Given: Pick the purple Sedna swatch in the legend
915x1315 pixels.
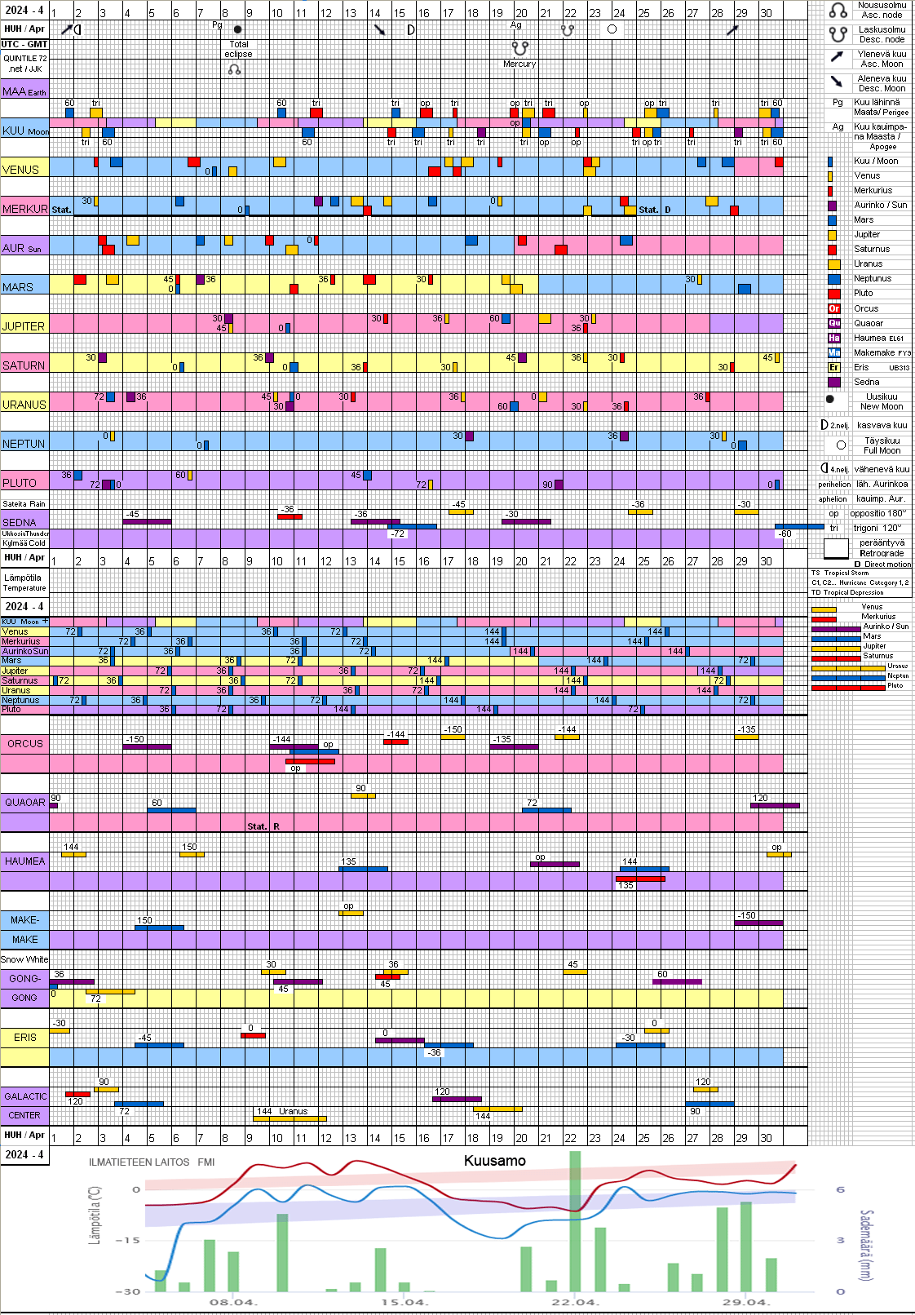Looking at the screenshot, I should tap(834, 382).
